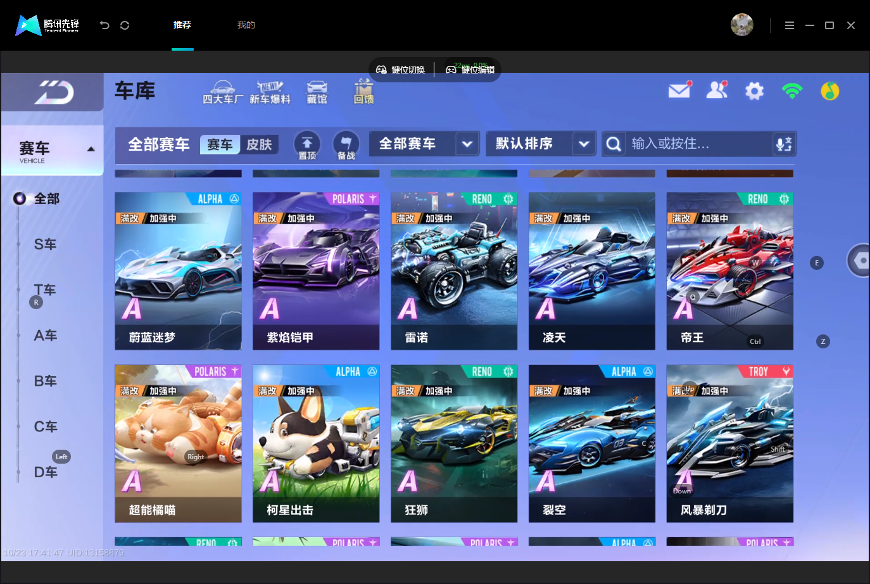870x584 pixels.
Task: Click the 回馈 reward gift icon
Action: 363,92
